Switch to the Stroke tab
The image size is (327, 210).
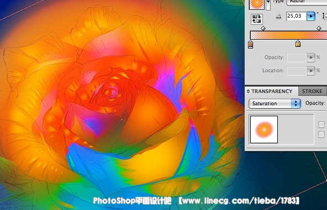[312, 91]
